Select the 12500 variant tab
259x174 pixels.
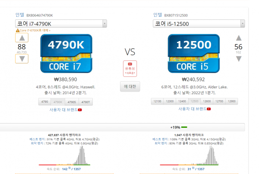tap(194, 101)
